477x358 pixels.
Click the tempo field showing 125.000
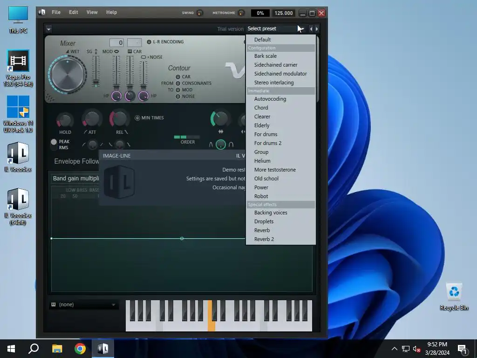tap(283, 13)
